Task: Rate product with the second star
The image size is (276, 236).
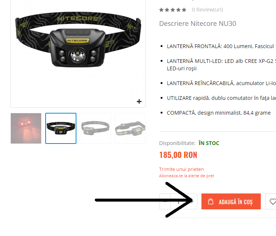Action: coord(167,10)
